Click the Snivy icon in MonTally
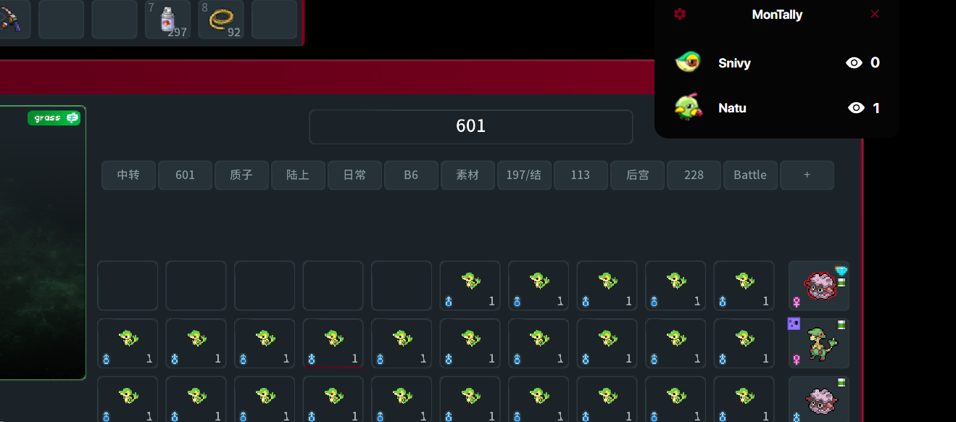 click(x=688, y=62)
